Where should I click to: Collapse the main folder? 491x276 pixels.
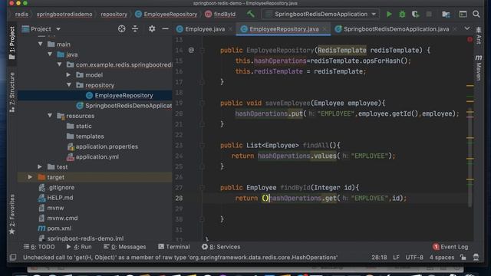(x=41, y=44)
